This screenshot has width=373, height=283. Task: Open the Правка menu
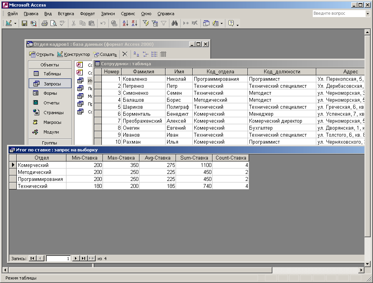[31, 14]
